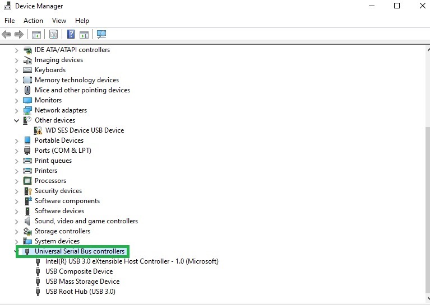Image resolution: width=430 pixels, height=305 pixels.
Task: Select Universal Serial Bus controllers category
Action: (x=80, y=251)
